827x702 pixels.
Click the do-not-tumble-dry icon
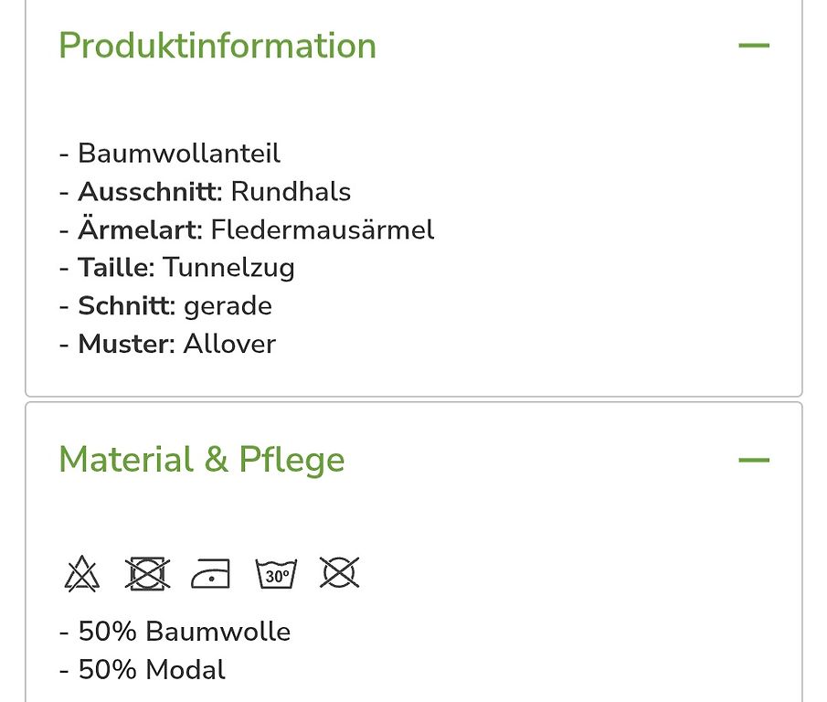pos(147,573)
